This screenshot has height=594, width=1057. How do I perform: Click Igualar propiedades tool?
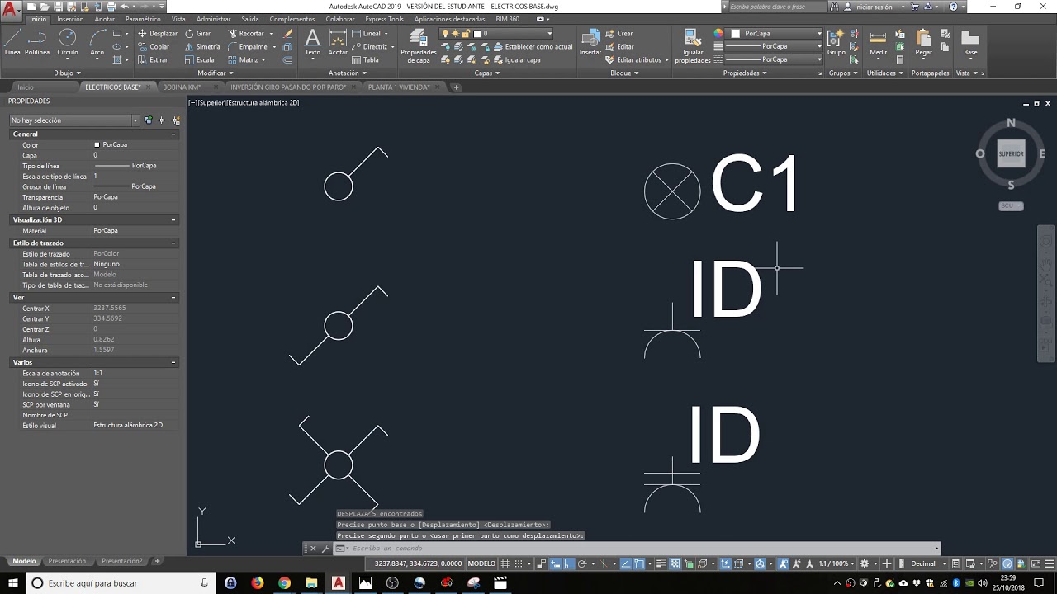[692, 46]
